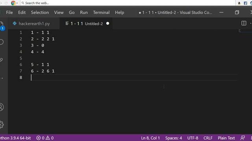The height and width of the screenshot is (141, 252).
Task: Open the Amazon shortcut icon
Action: (239, 3)
